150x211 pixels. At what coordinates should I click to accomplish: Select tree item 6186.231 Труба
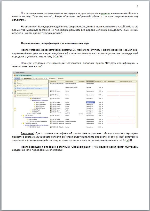click(x=36, y=110)
